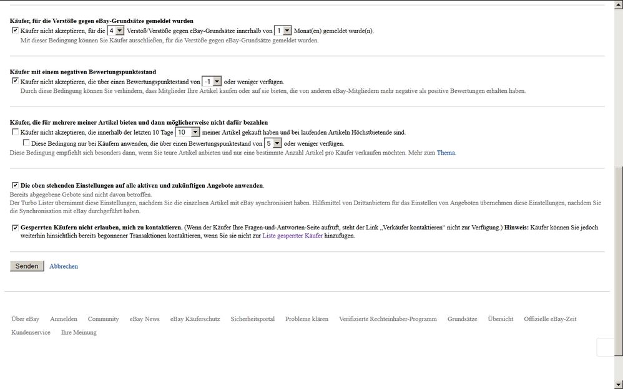Uncheck 'Gesperrten Käufern nicht erlauben' contact option
The width and height of the screenshot is (623, 389).
15,228
